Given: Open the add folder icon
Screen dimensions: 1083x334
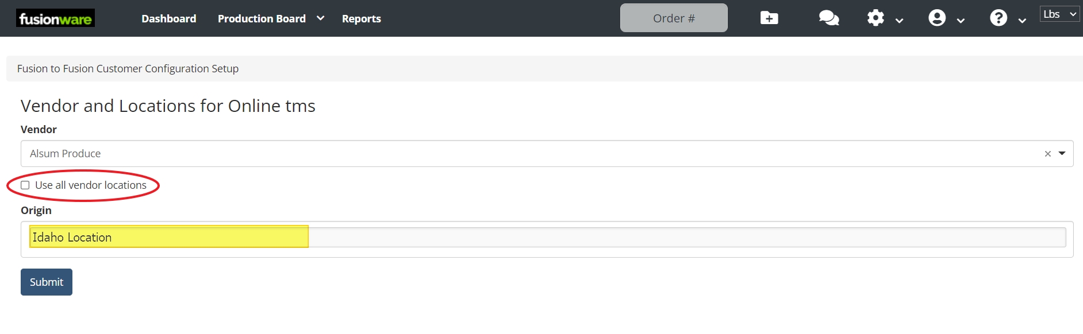Looking at the screenshot, I should click(769, 18).
